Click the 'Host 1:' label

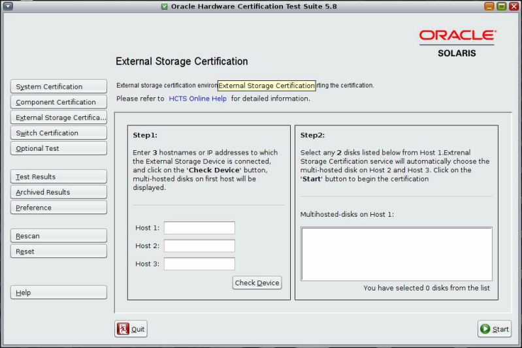(147, 228)
